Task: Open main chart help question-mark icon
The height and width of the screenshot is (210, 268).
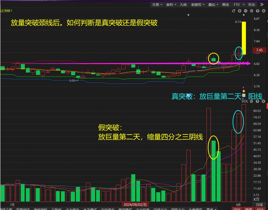Action: coord(258,11)
